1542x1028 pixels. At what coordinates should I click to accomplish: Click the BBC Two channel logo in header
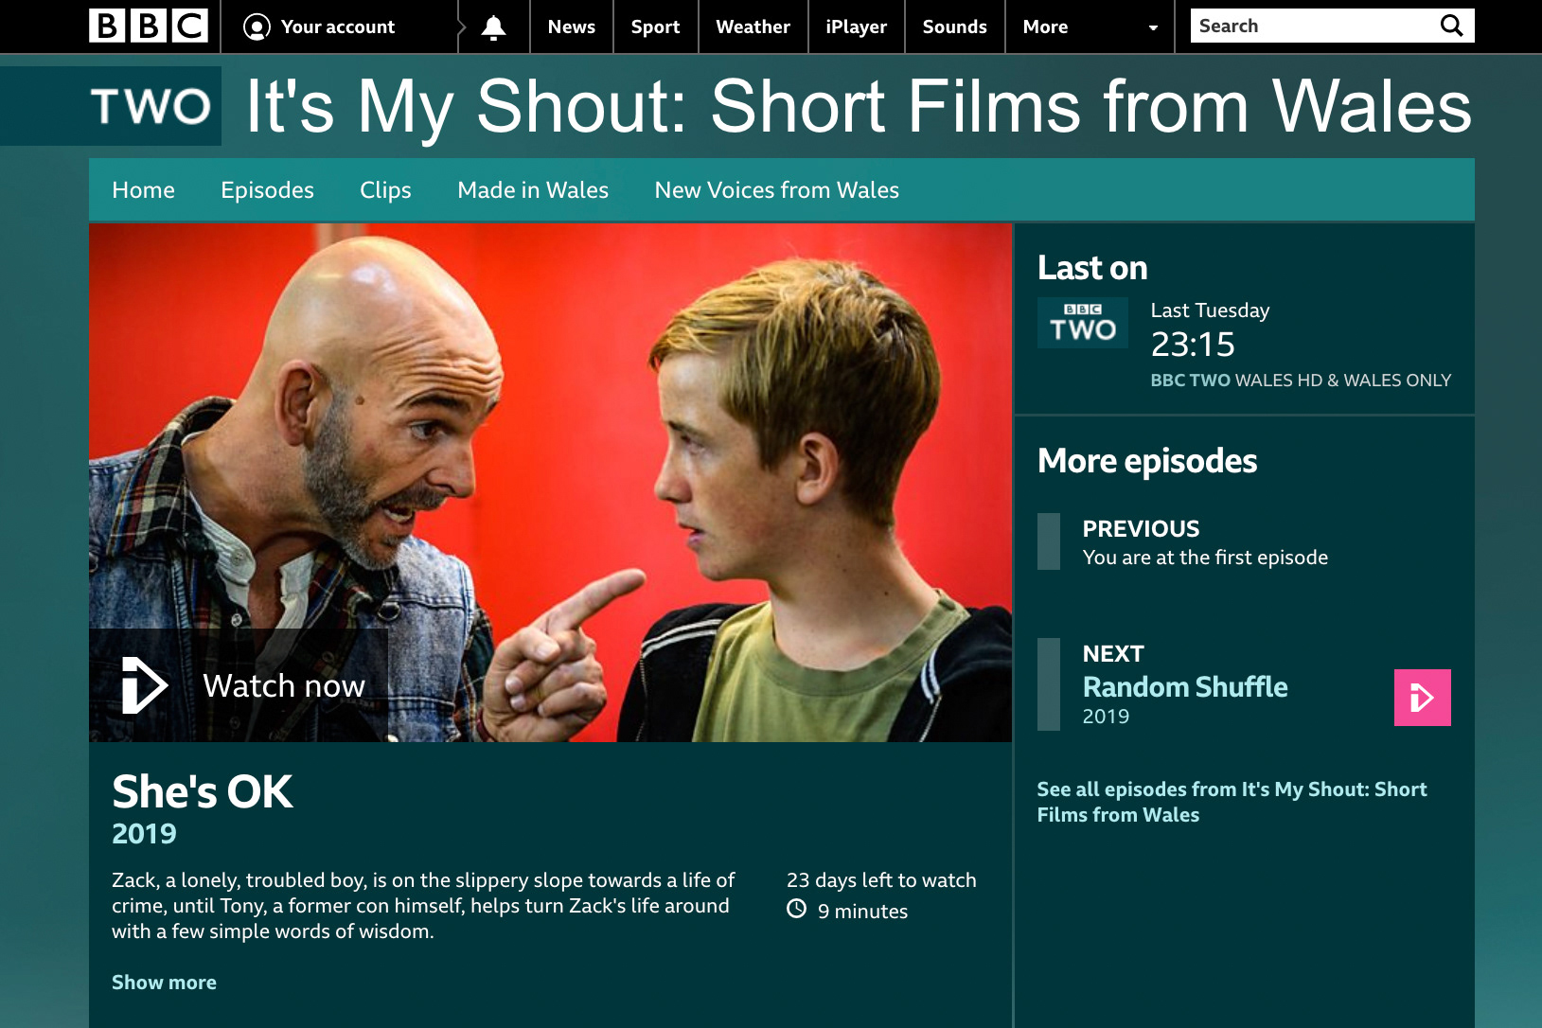pyautogui.click(x=151, y=106)
